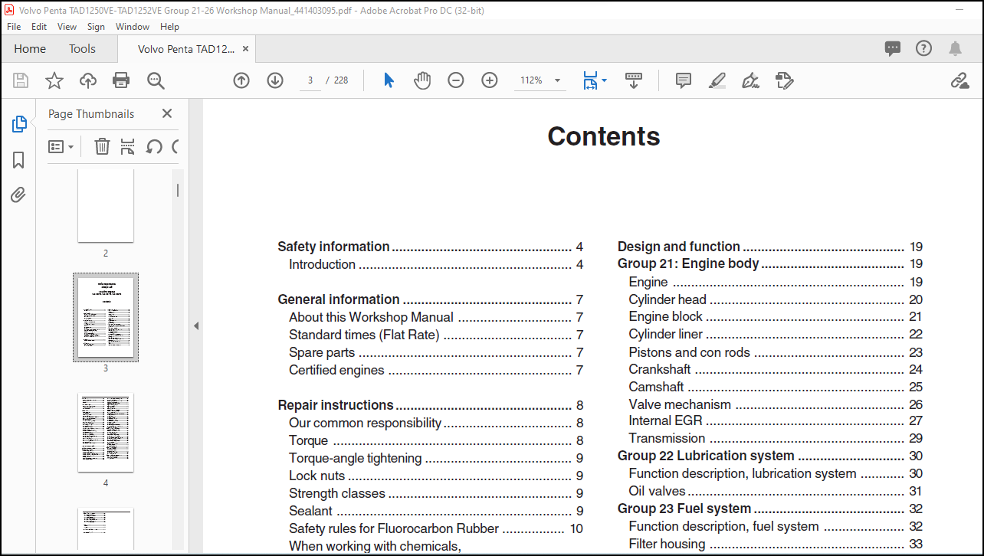This screenshot has width=984, height=556.
Task: Open thumbnails options dropdown menu
Action: (x=61, y=146)
